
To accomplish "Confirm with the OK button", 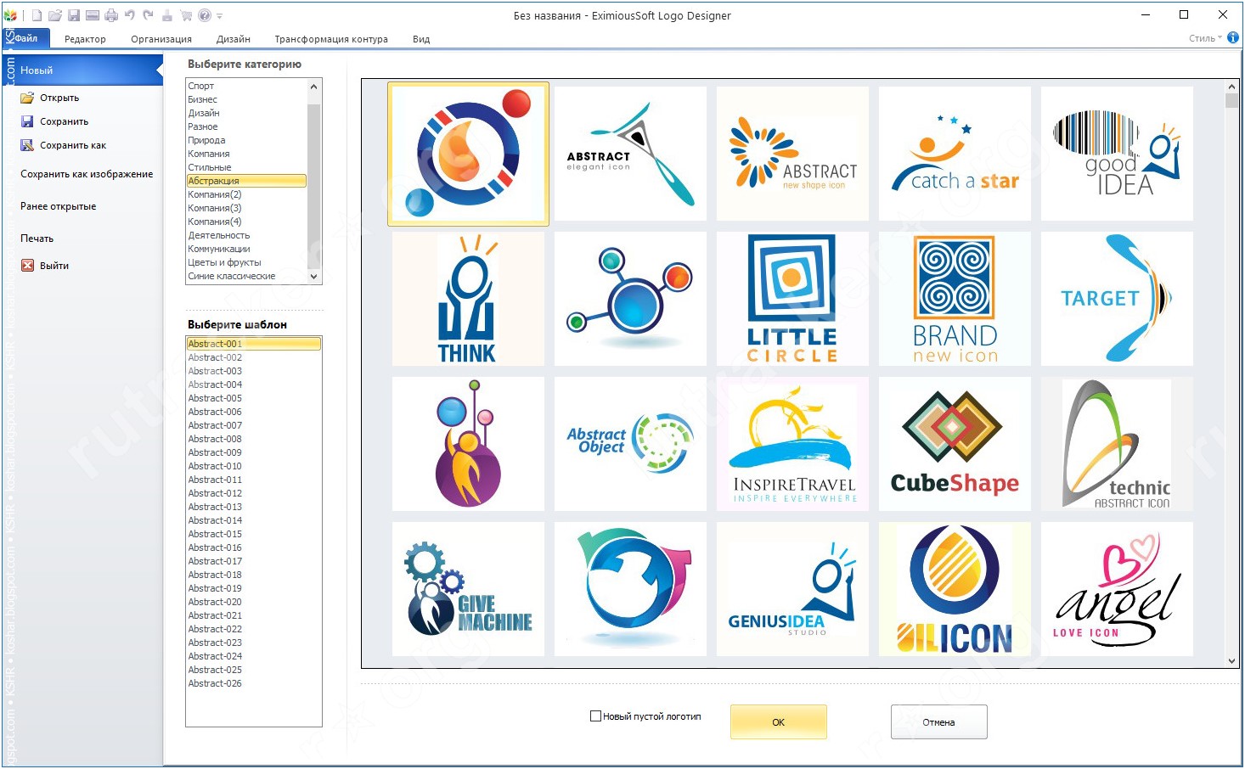I will click(x=778, y=722).
